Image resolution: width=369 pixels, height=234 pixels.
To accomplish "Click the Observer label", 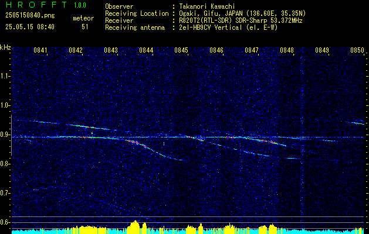I will click(119, 6).
